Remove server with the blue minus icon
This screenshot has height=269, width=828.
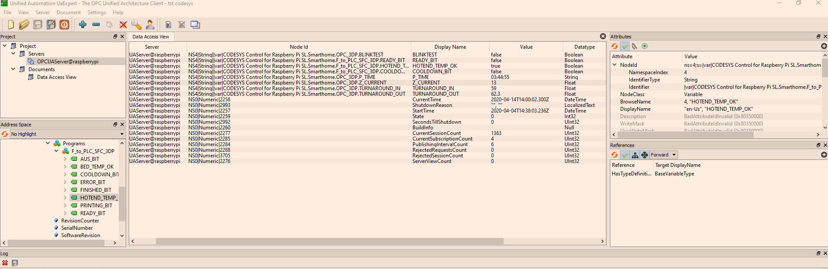click(96, 25)
